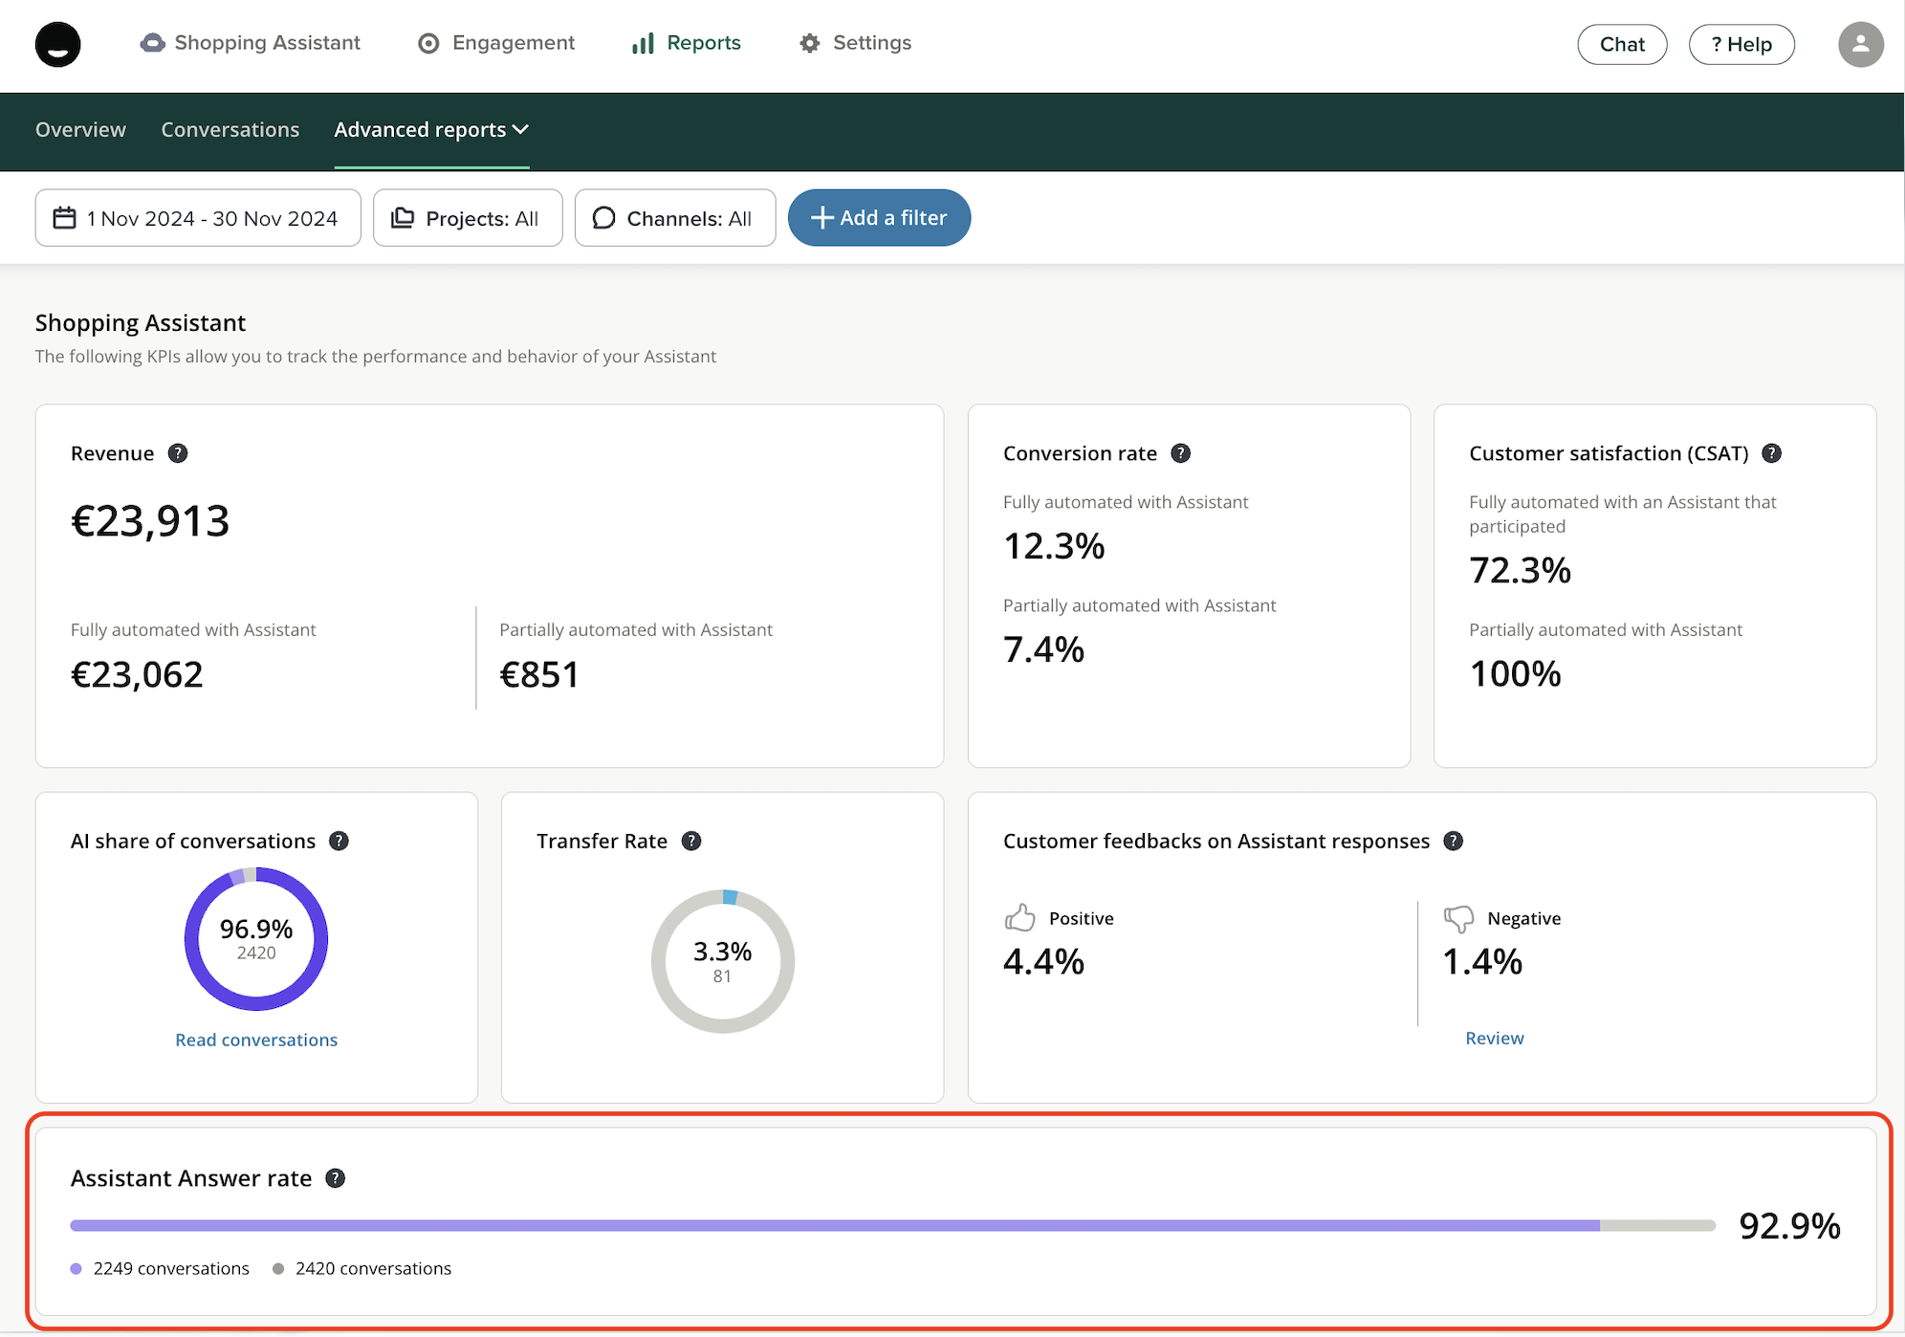Switch to the Conversations tab
The width and height of the screenshot is (1905, 1337).
click(x=230, y=130)
